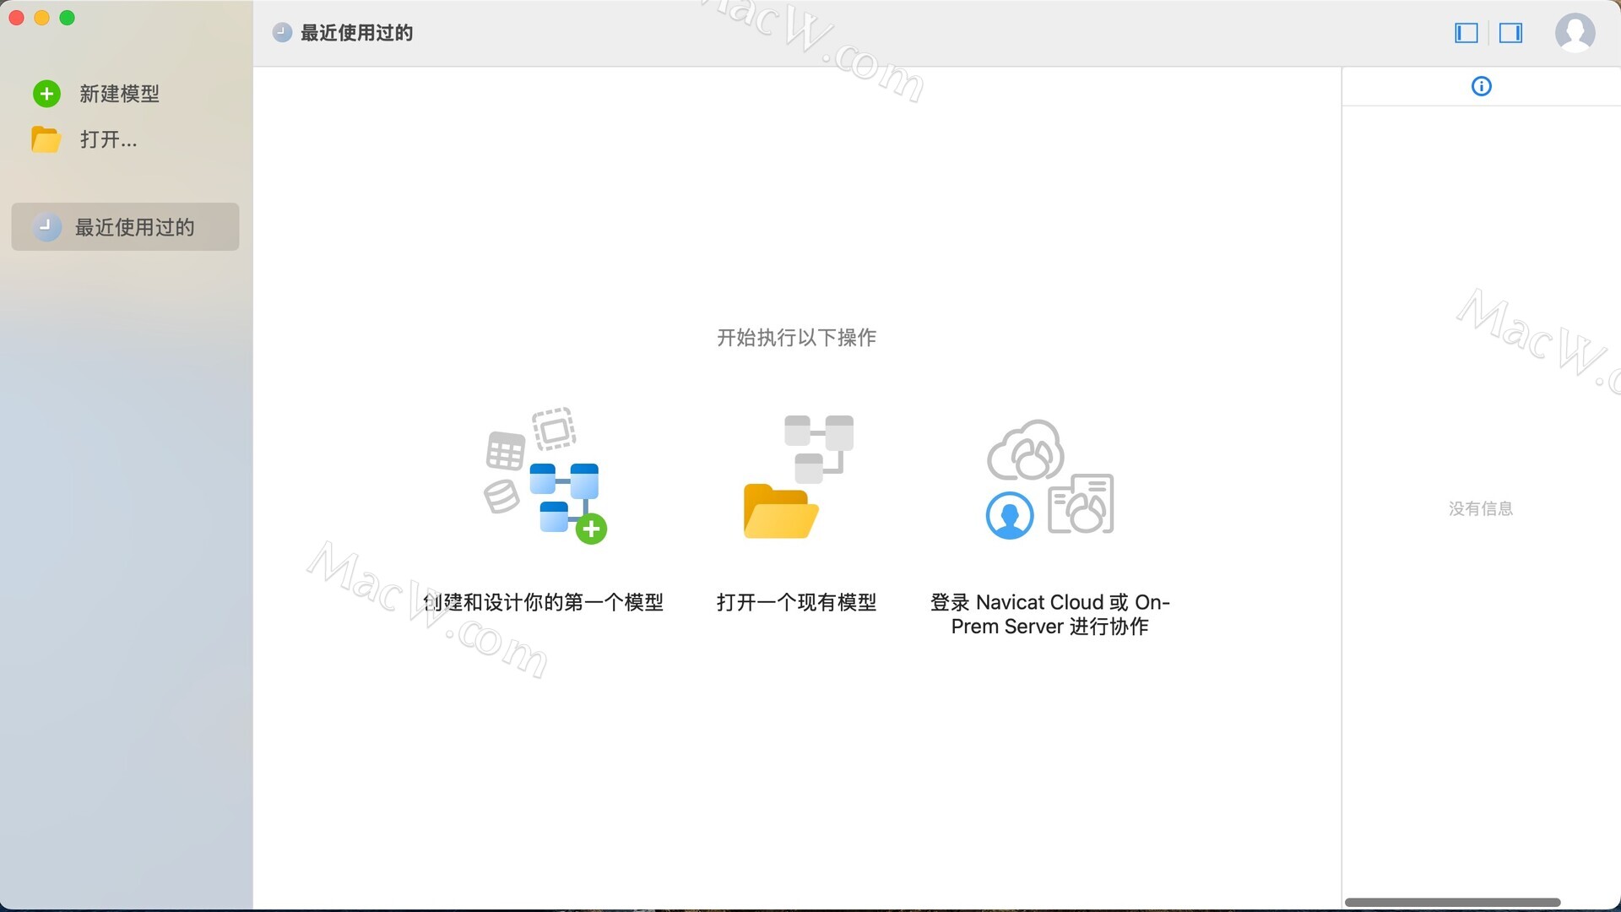The width and height of the screenshot is (1621, 912).
Task: Click 创建和设计你的第一个模型 text link
Action: coord(544,602)
